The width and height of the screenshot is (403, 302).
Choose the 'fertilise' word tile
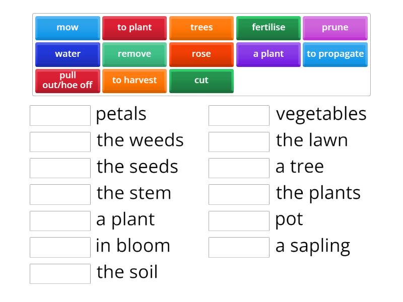[268, 28]
